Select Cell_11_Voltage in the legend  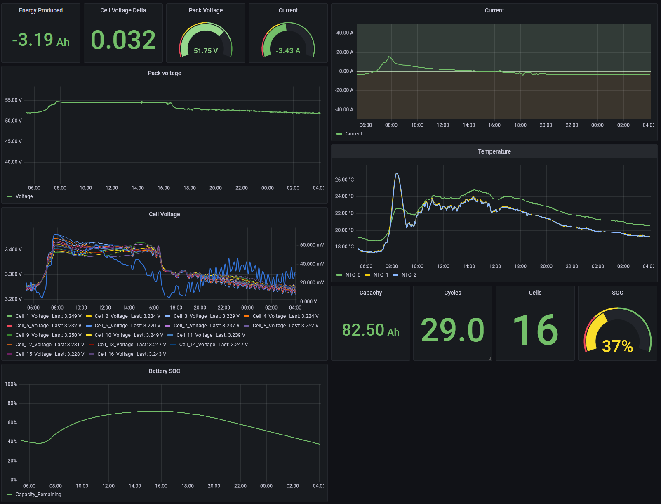click(195, 335)
